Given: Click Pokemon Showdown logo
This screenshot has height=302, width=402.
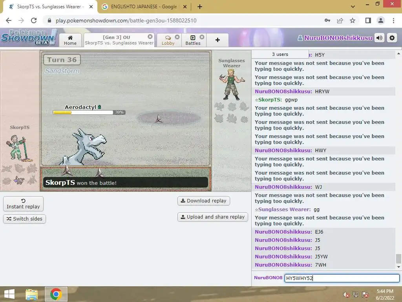Looking at the screenshot, I should point(29,37).
